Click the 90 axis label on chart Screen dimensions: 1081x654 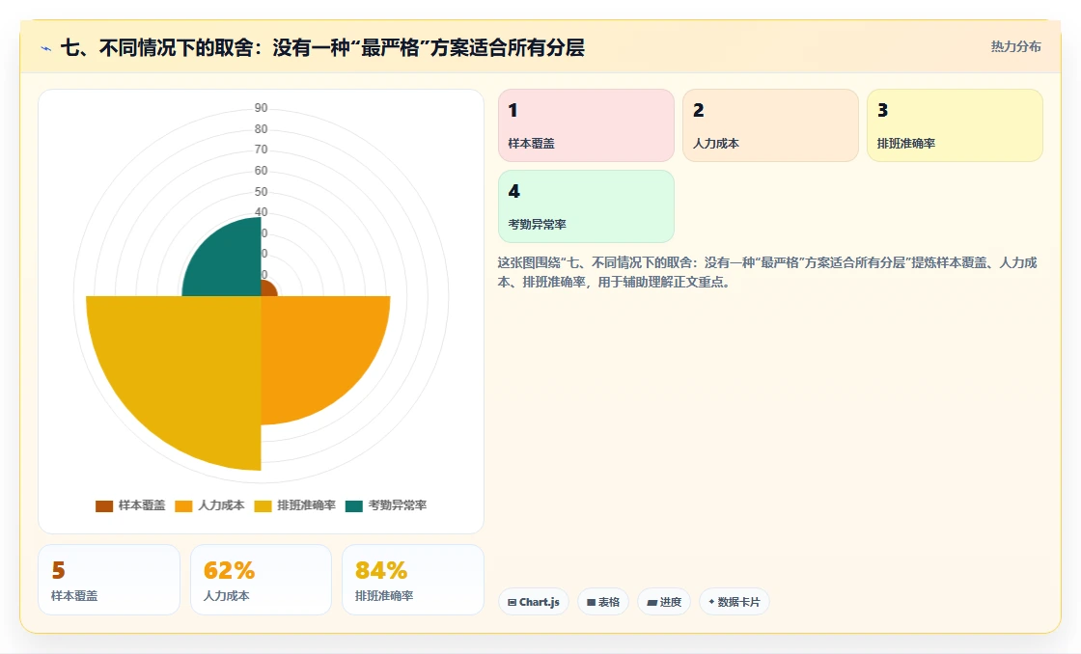click(x=261, y=107)
